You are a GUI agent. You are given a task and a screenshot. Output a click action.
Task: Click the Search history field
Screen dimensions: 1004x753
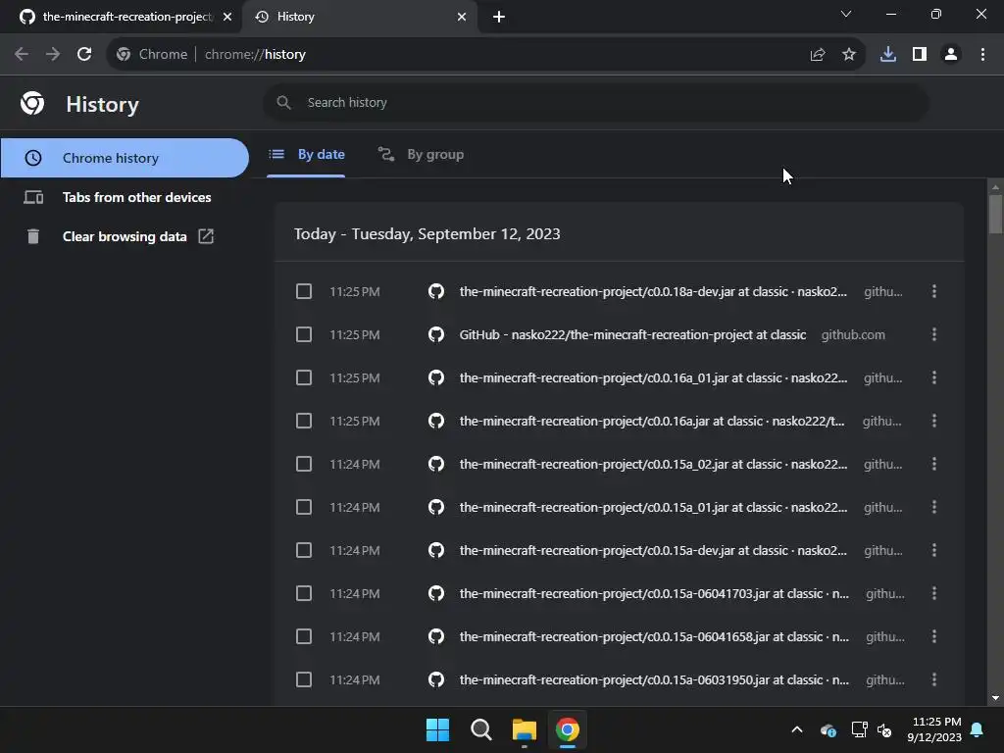(596, 102)
